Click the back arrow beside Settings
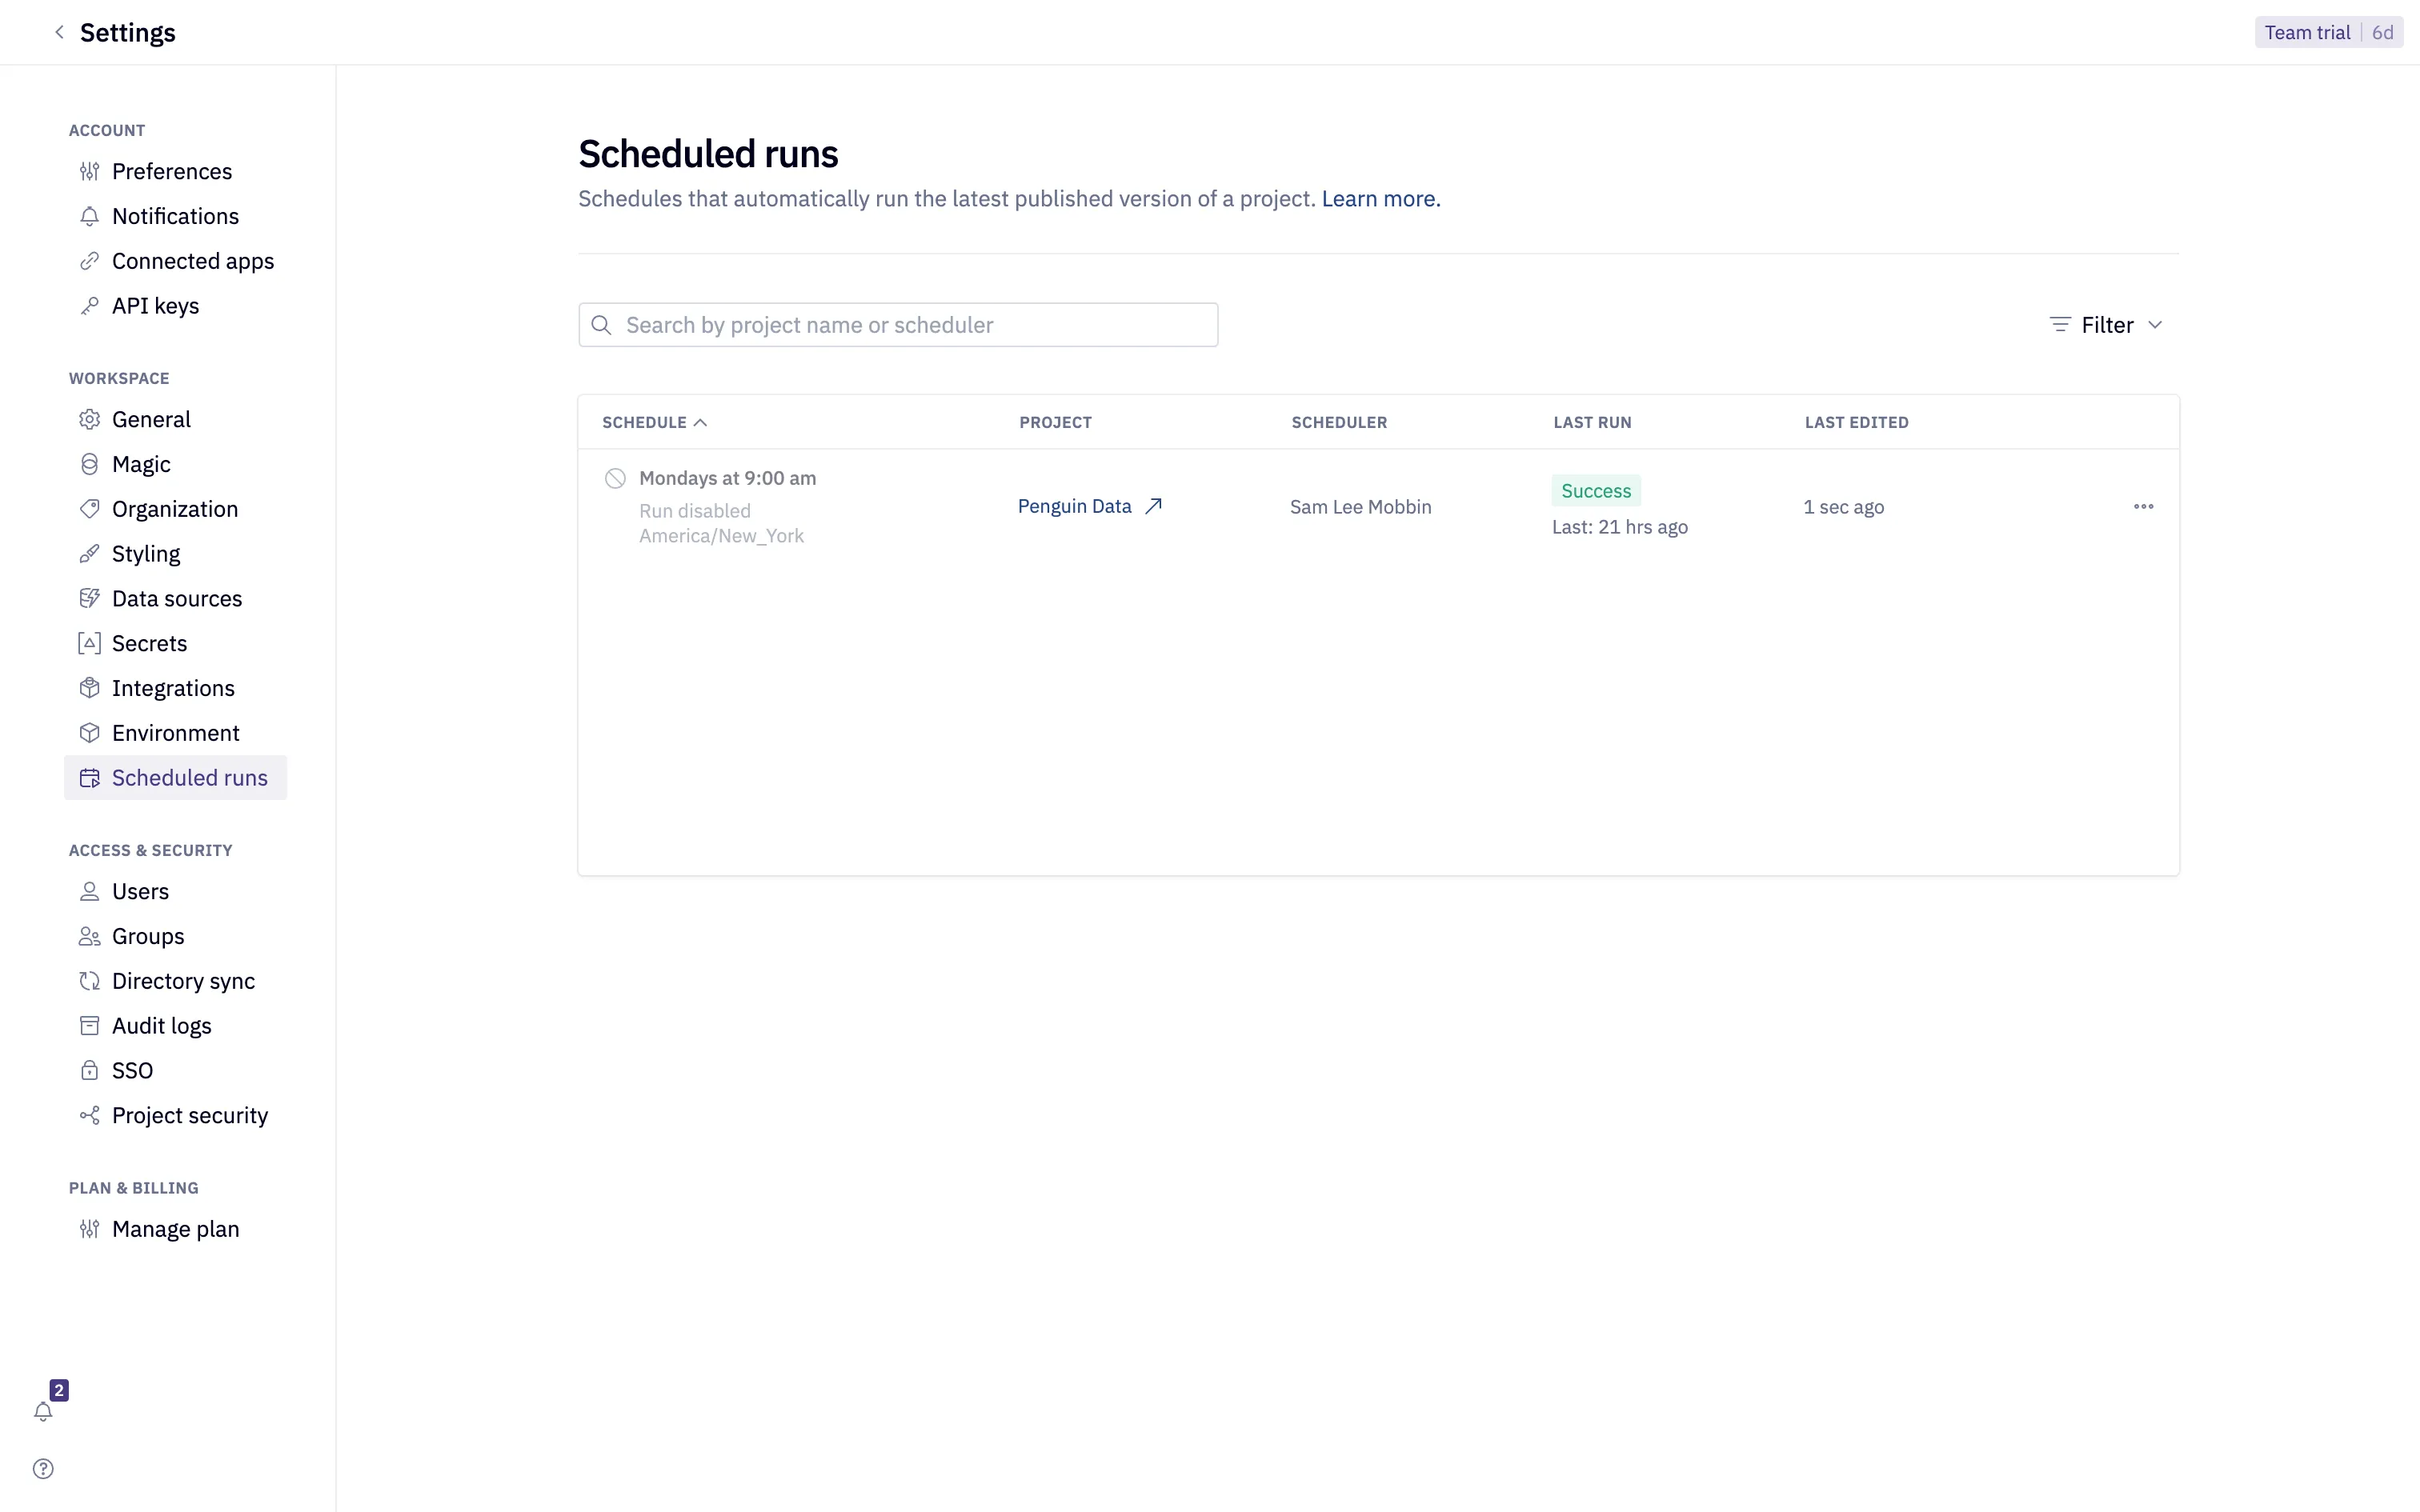 point(59,32)
